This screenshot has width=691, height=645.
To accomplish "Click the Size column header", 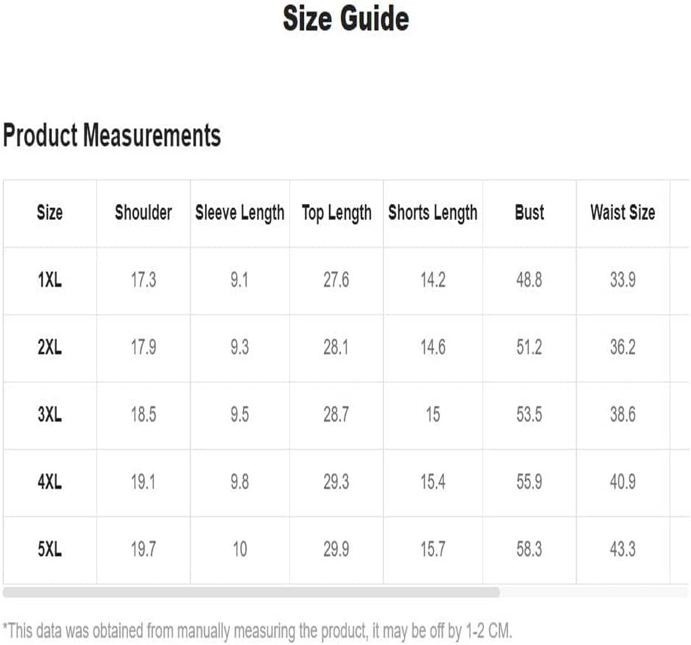I will [x=50, y=213].
